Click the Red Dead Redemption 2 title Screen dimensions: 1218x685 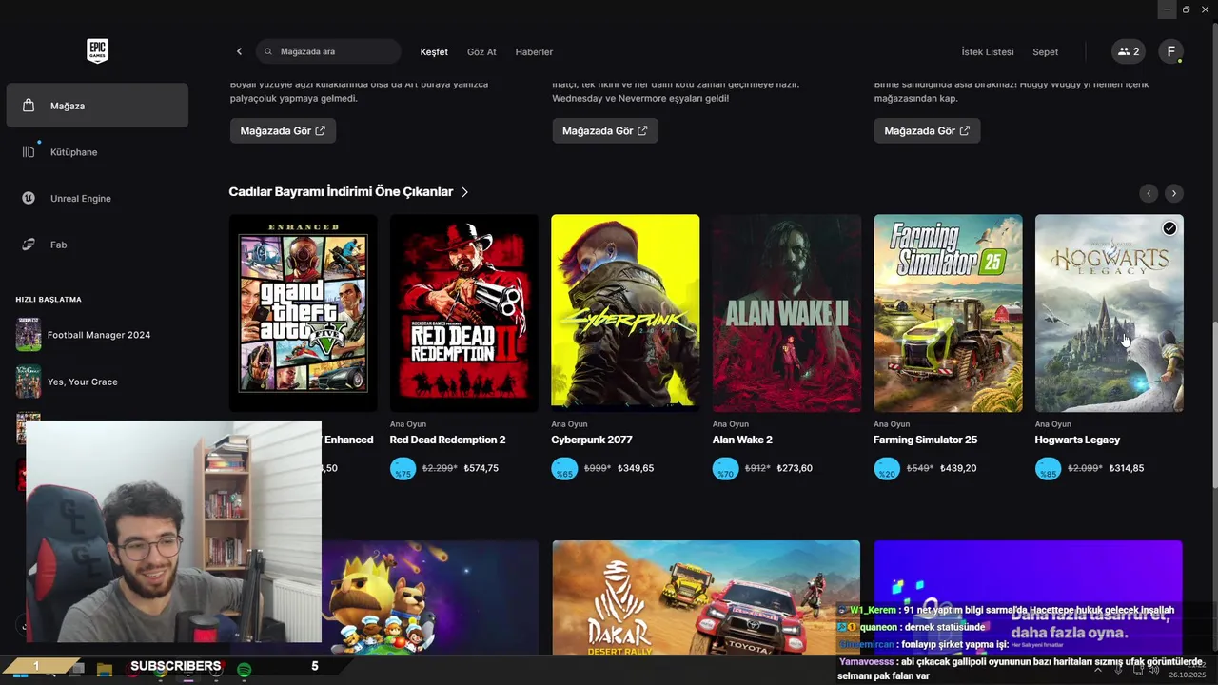tap(447, 440)
